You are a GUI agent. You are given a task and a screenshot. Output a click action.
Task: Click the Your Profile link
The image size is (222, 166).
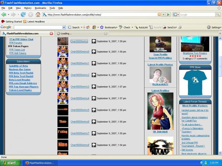pyautogui.click(x=160, y=55)
